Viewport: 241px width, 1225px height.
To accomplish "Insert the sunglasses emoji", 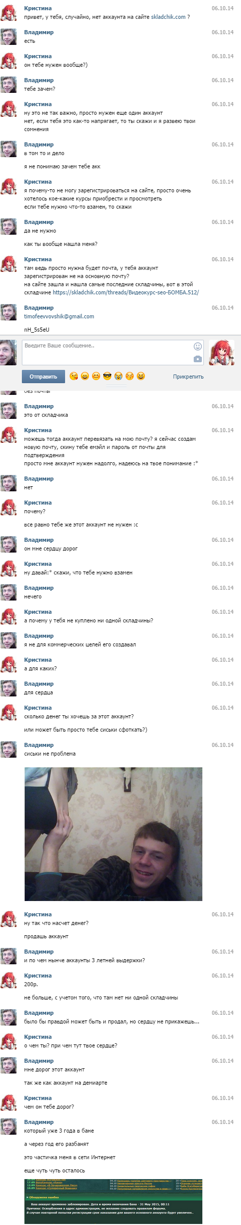I will (x=107, y=377).
